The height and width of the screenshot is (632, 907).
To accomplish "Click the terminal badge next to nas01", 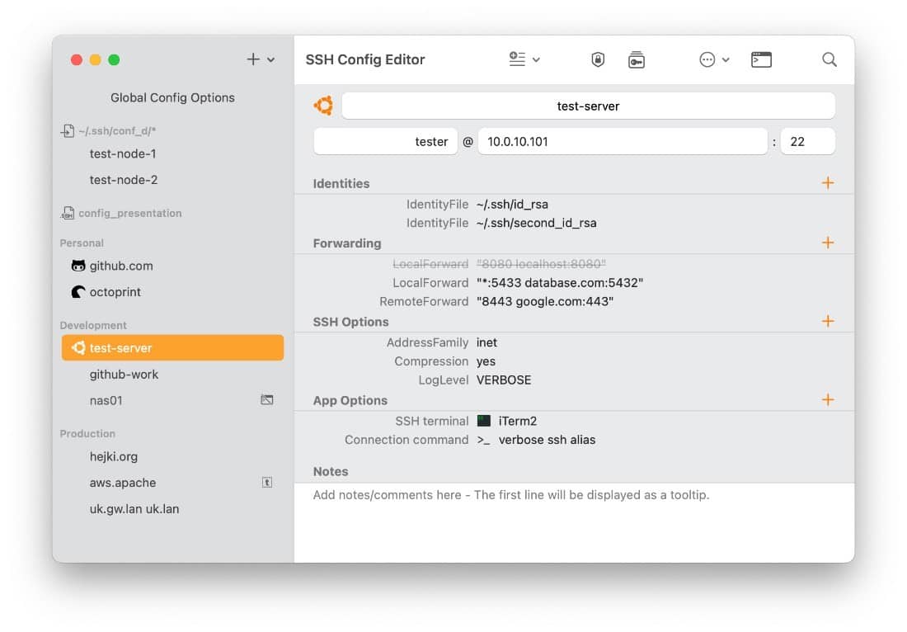I will click(x=266, y=400).
